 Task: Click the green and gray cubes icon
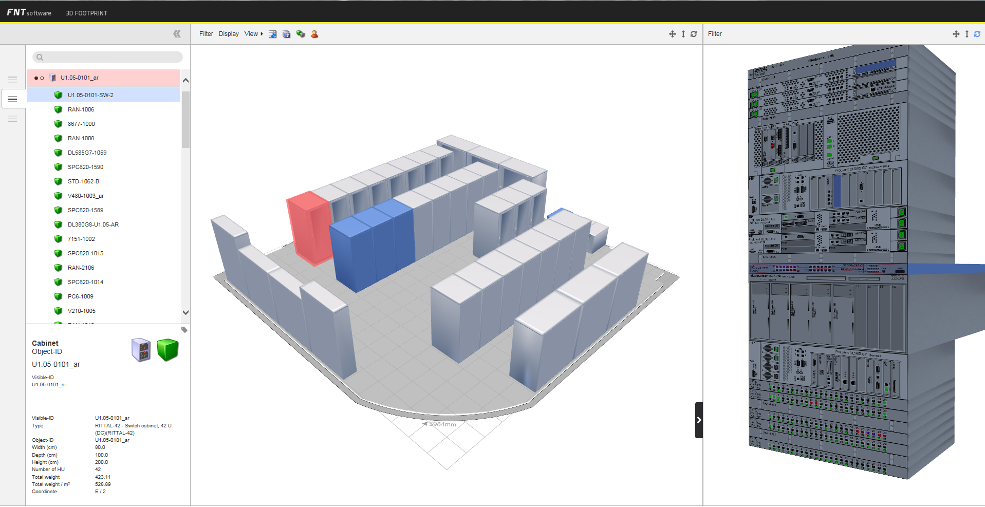point(301,34)
